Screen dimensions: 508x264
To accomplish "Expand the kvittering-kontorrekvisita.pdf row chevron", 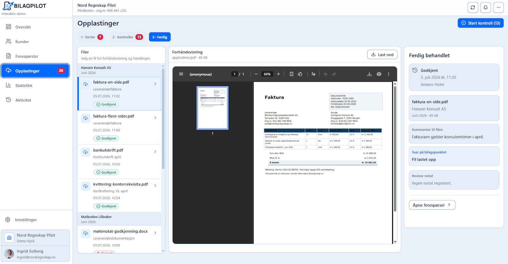I will coord(155,186).
